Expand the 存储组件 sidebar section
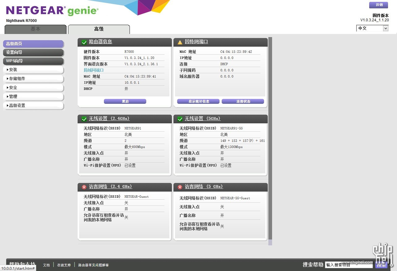The width and height of the screenshot is (397, 271). click(33, 79)
